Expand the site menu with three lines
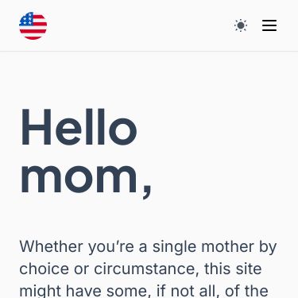This screenshot has width=298, height=298. tap(269, 25)
